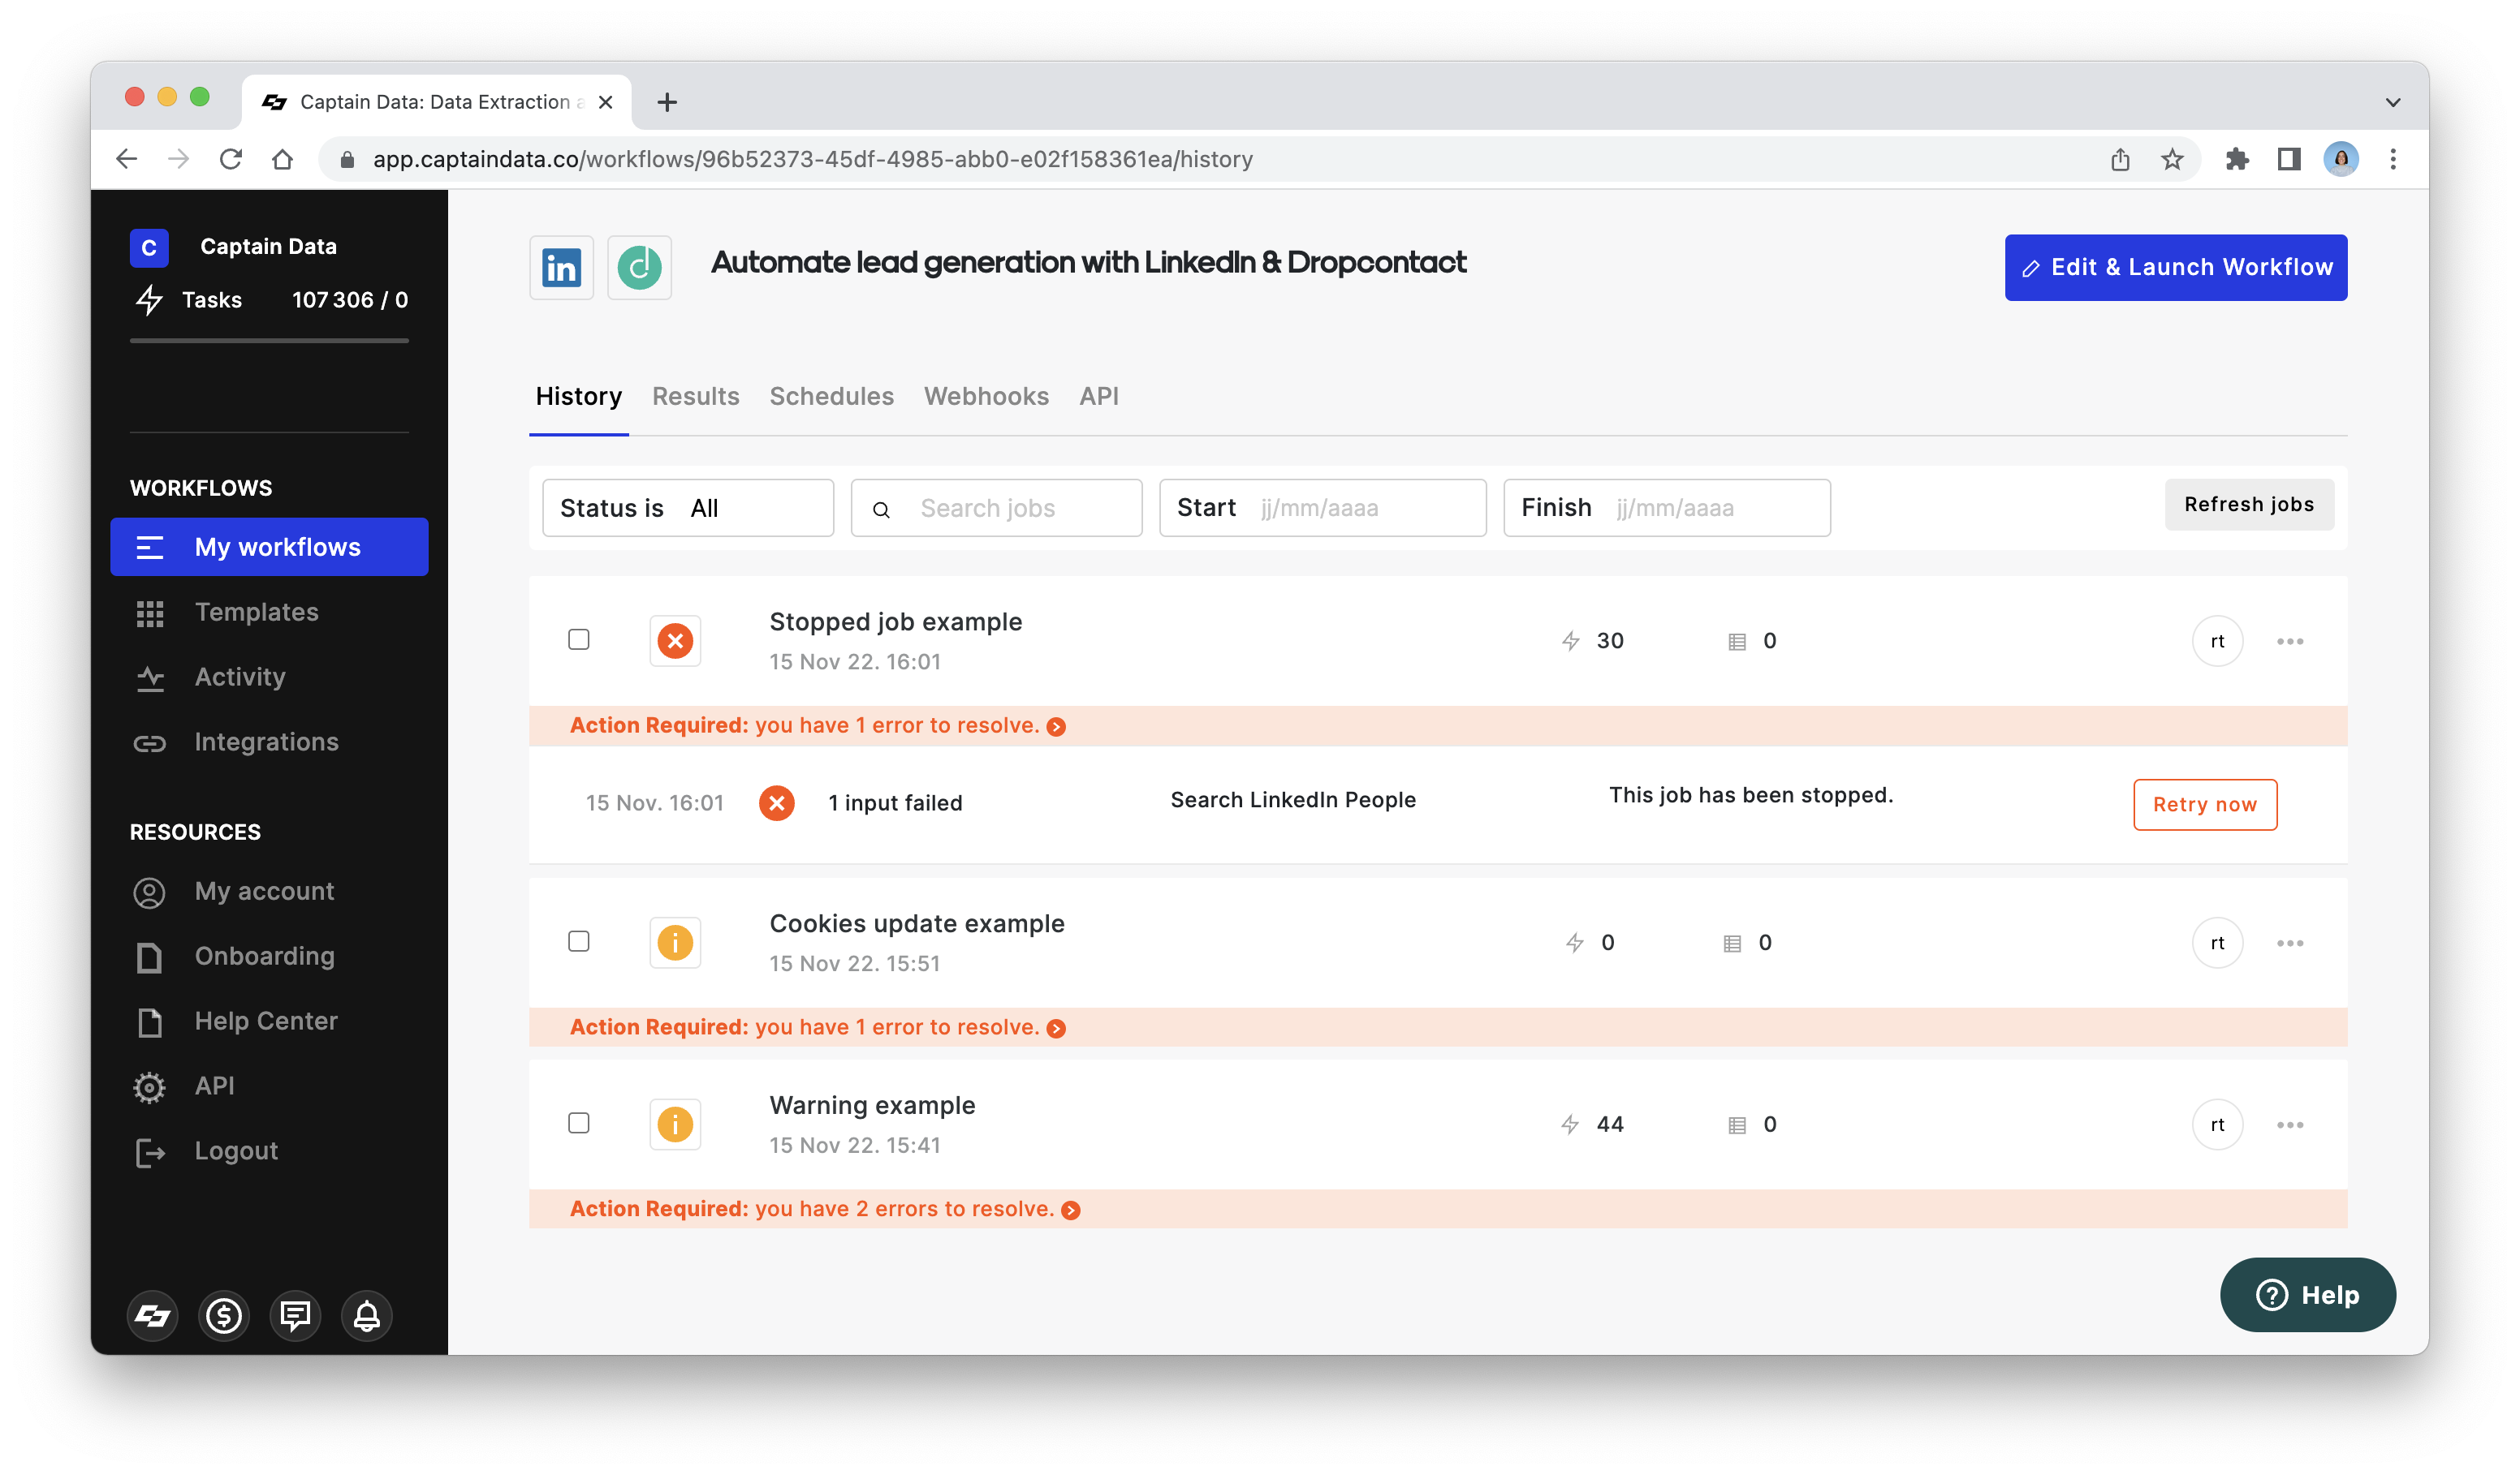
Task: Click the orange info icon for Cookies update example
Action: coord(675,943)
